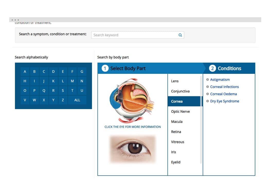
Task: Select the highlighted Cornea body part
Action: click(x=177, y=101)
